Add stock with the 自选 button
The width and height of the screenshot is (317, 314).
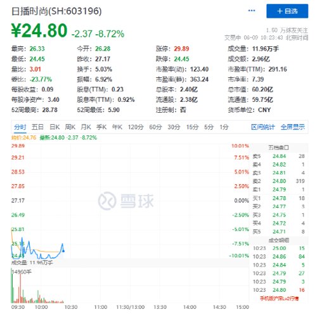(287, 11)
